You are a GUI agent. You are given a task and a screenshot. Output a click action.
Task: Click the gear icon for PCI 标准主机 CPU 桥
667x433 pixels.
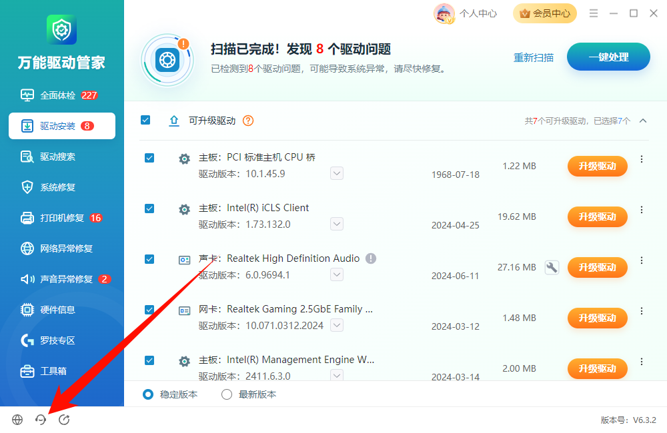184,159
